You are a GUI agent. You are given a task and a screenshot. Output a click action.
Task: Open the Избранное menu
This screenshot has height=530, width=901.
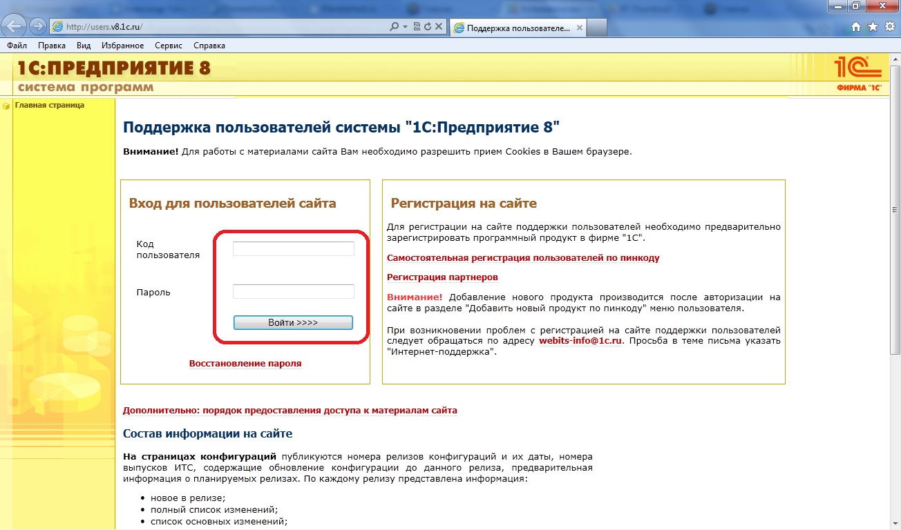tap(122, 46)
